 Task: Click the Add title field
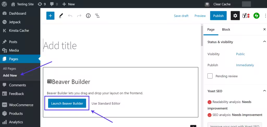pyautogui.click(x=120, y=46)
